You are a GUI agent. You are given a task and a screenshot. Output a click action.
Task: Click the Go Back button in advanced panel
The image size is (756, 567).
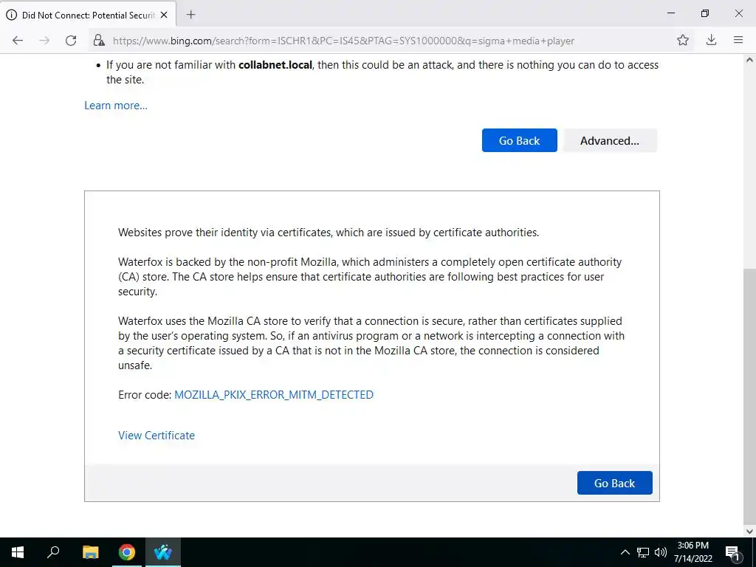click(615, 483)
